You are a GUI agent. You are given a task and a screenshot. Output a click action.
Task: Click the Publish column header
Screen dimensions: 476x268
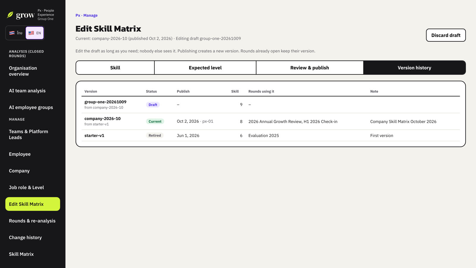(183, 91)
